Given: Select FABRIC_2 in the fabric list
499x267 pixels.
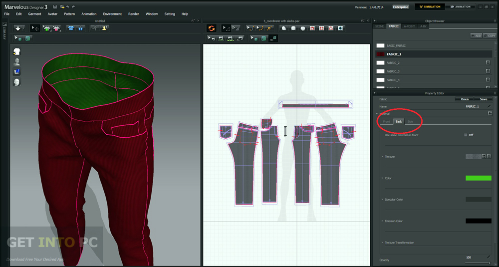Looking at the screenshot, I should click(x=393, y=63).
